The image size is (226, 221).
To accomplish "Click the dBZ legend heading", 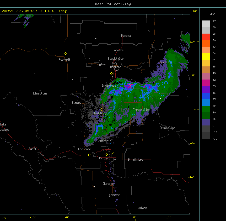I will click(212, 14).
